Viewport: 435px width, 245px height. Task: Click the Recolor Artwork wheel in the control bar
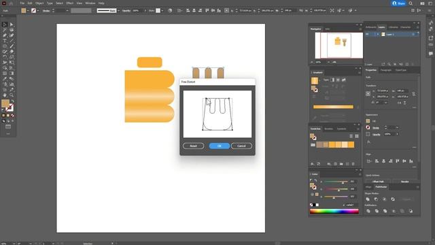(170, 11)
